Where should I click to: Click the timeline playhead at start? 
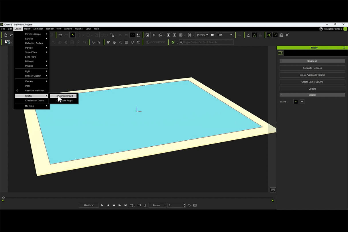click(3, 198)
